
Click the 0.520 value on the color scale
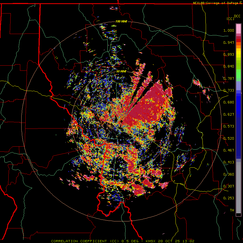(229, 139)
